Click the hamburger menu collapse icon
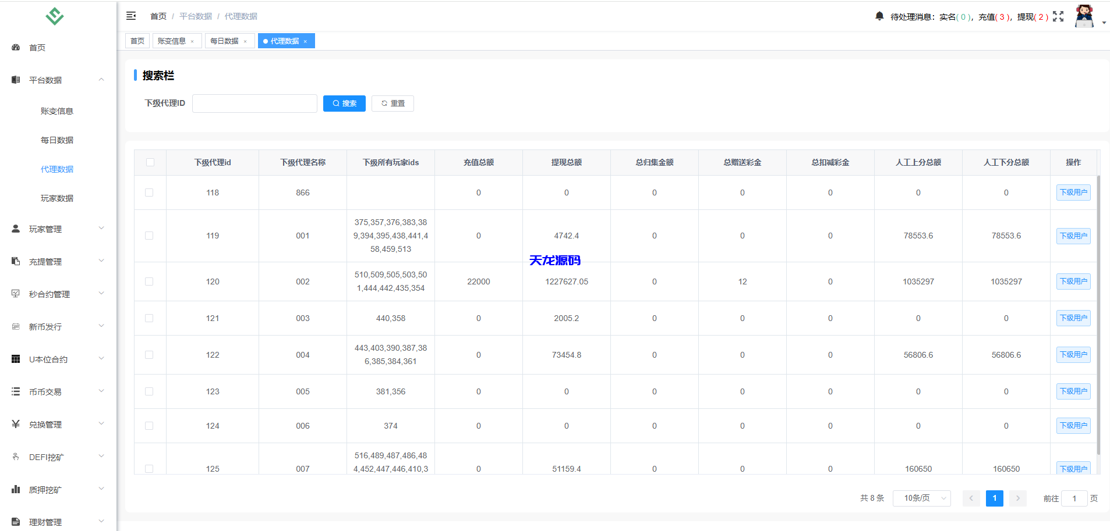The height and width of the screenshot is (531, 1110). [x=132, y=16]
